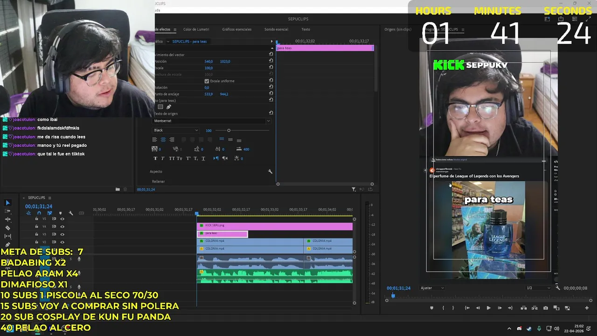The width and height of the screenshot is (597, 336).
Task: Switch to Gráficos esenciales tab
Action: click(236, 29)
